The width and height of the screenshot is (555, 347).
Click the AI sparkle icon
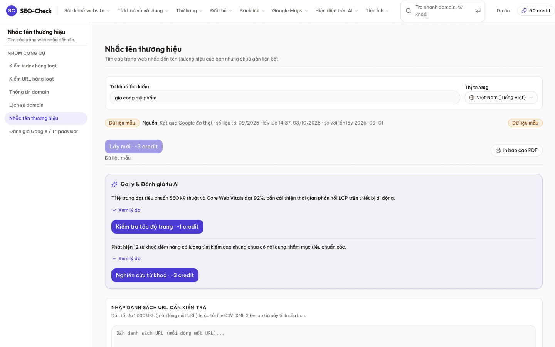114,184
